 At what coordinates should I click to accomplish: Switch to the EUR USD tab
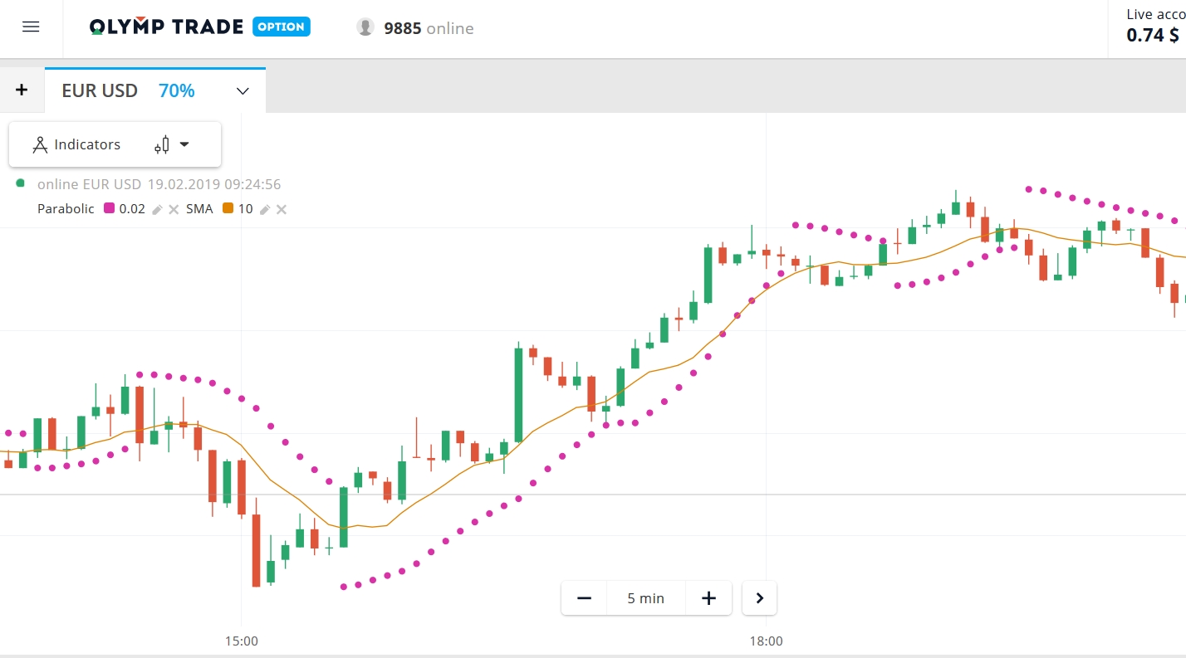[99, 90]
